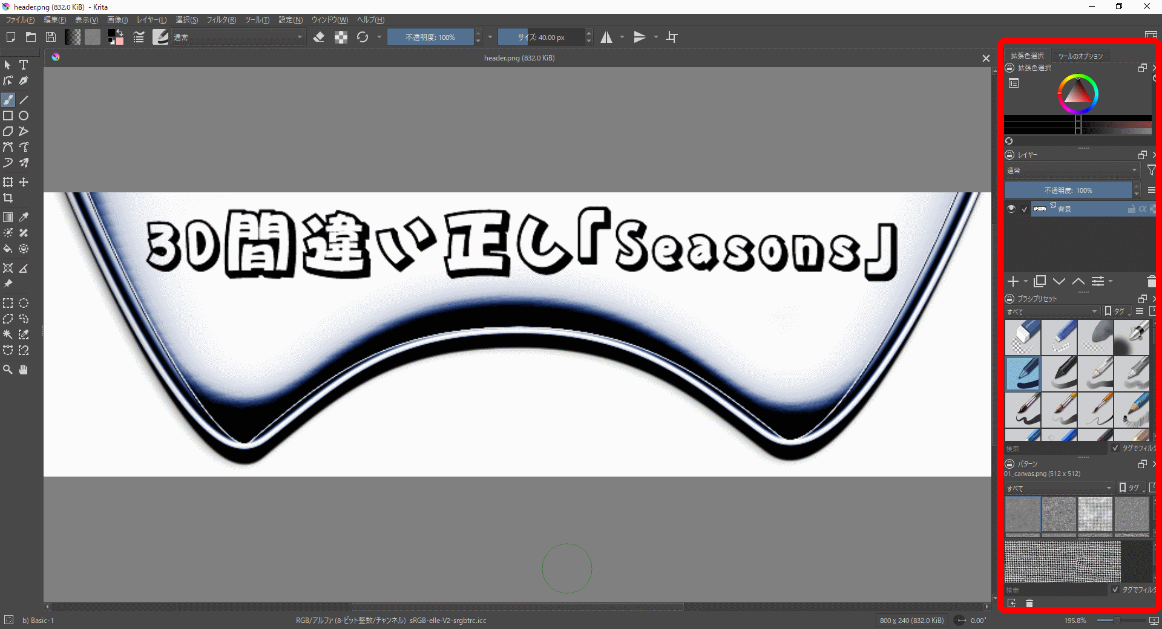Select the Text tool in toolbox
1162x629 pixels.
coord(24,65)
